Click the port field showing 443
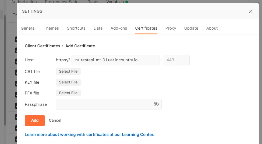 point(176,60)
